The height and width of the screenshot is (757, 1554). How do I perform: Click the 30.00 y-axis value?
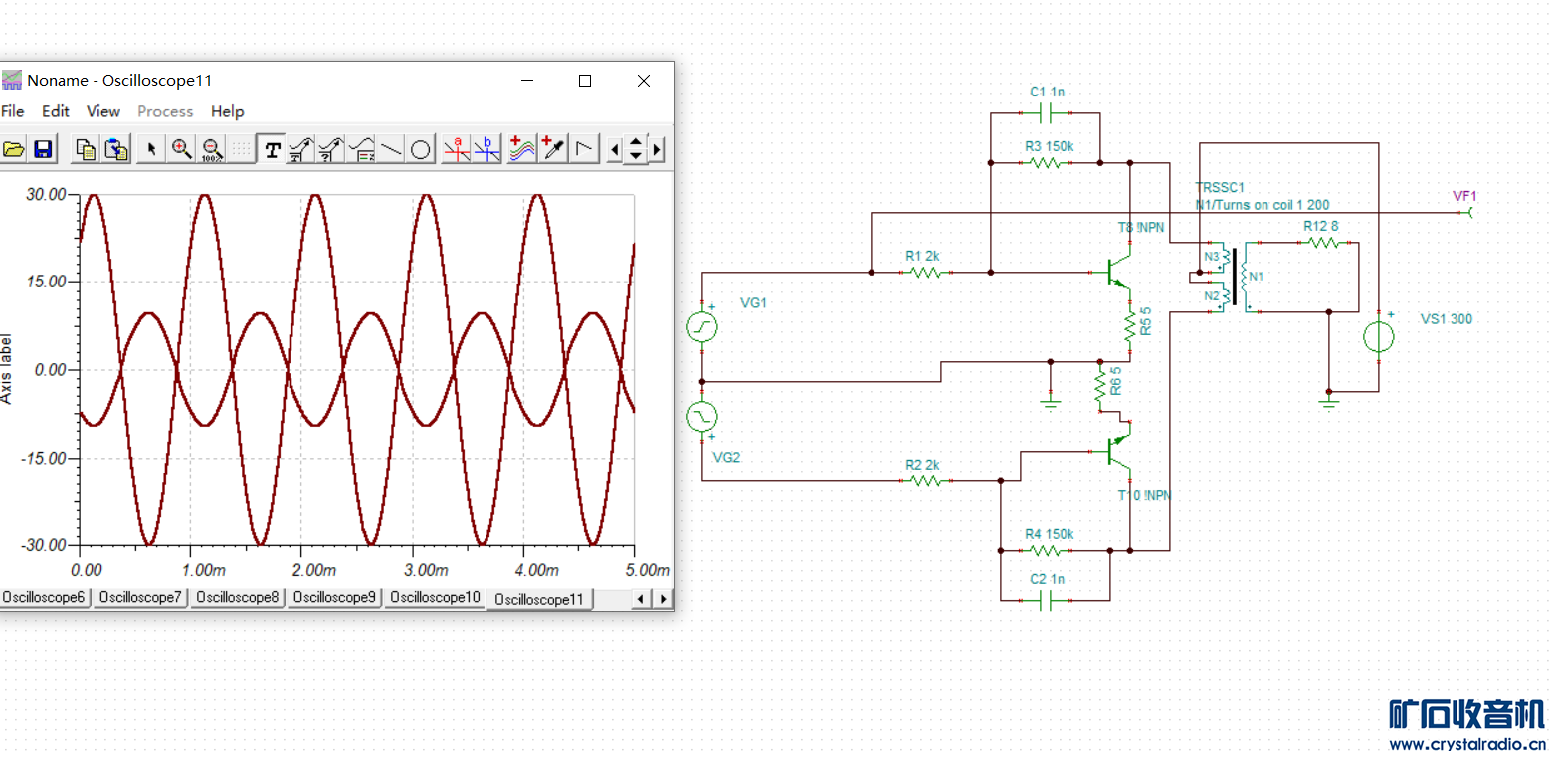[x=46, y=194]
